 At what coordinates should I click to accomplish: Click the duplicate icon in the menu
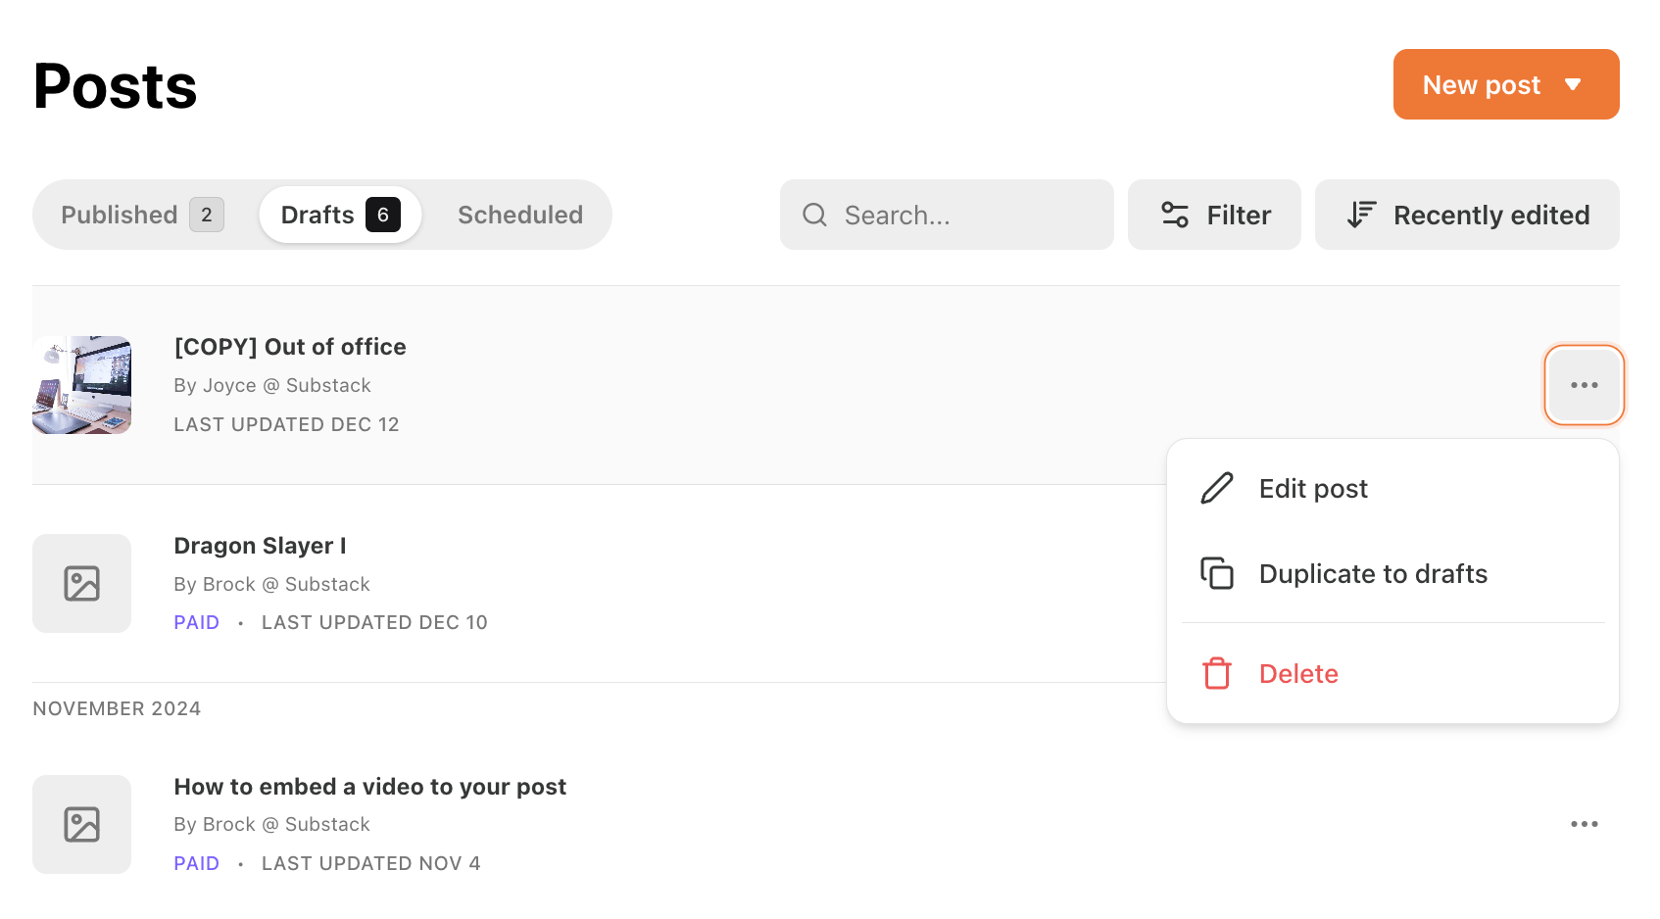(x=1216, y=573)
